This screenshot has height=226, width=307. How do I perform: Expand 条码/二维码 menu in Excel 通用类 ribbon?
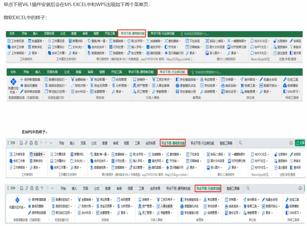(215, 41)
